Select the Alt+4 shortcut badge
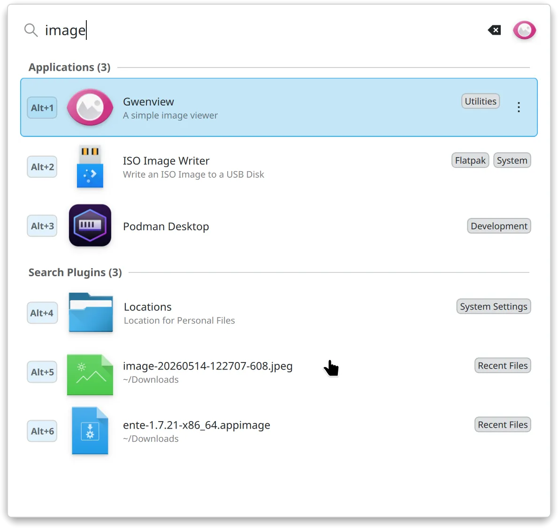This screenshot has width=558, height=528. 42,313
